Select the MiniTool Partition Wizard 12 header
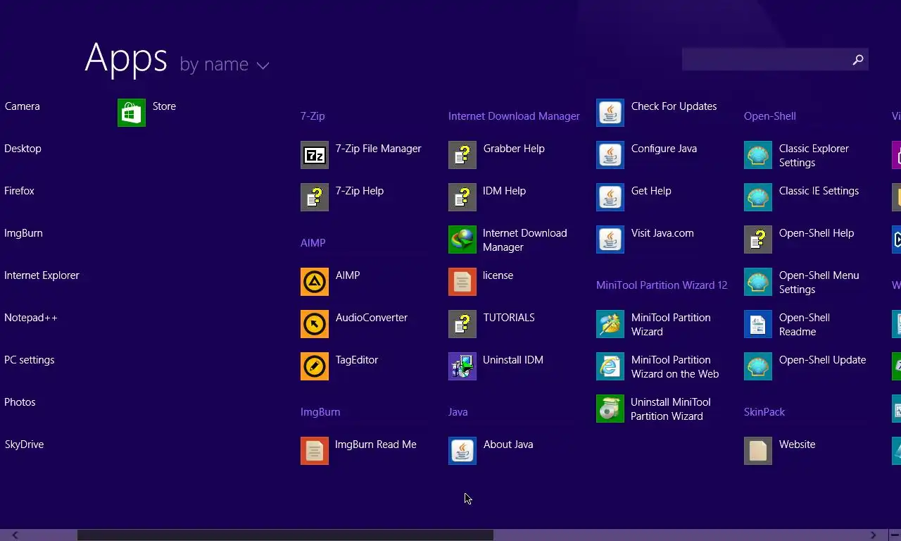 pyautogui.click(x=662, y=285)
